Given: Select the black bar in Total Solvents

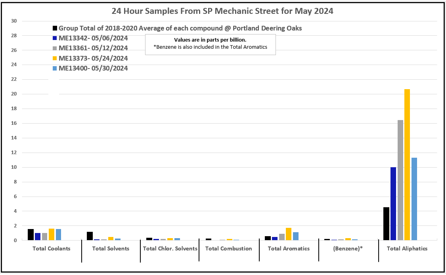Looking at the screenshot, I should (90, 236).
